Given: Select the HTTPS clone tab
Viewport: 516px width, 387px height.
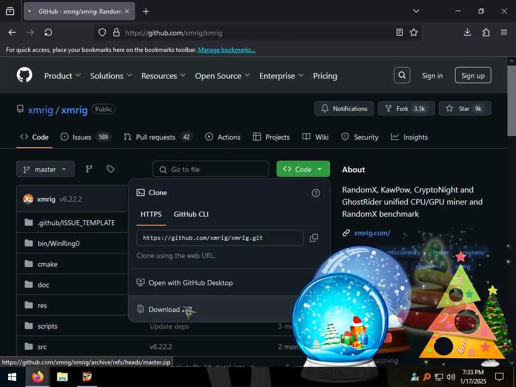Looking at the screenshot, I should (151, 214).
